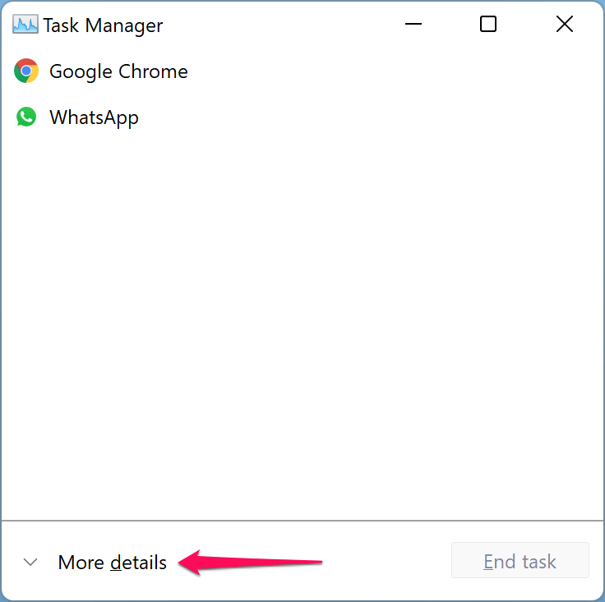Click the blank space right of Google Chrome row
Screen dimensions: 605x602
pos(395,71)
